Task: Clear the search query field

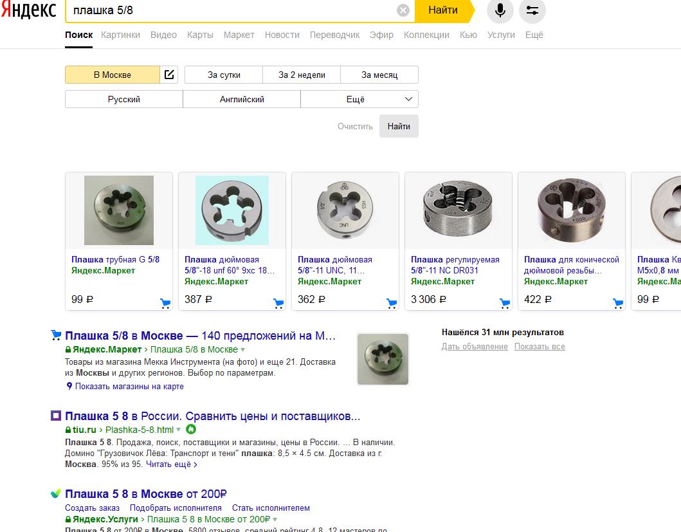Action: tap(403, 10)
